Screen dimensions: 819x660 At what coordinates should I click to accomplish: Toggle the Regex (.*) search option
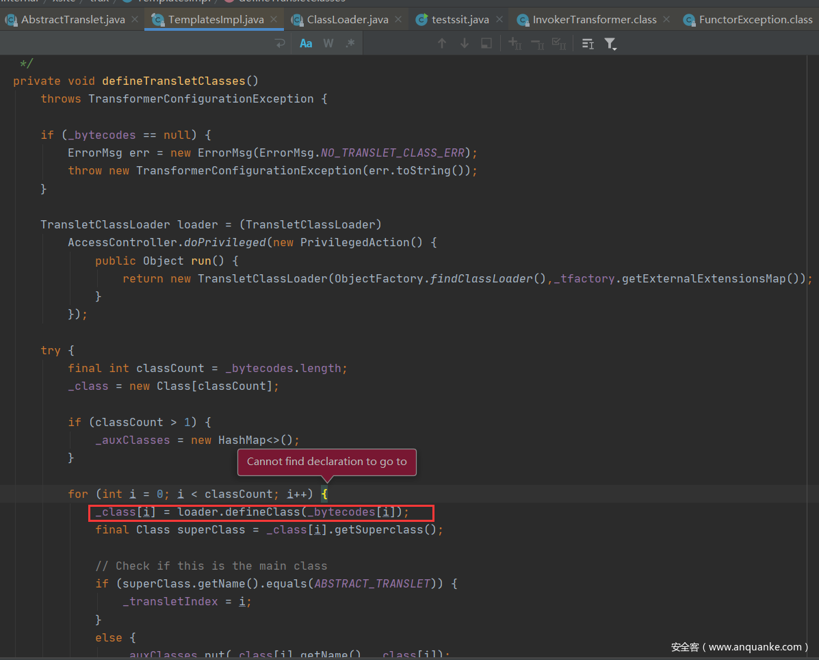click(x=350, y=44)
